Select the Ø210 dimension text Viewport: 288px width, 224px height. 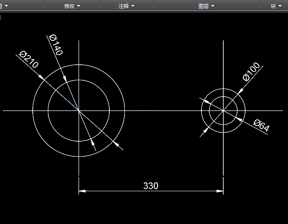29,59
